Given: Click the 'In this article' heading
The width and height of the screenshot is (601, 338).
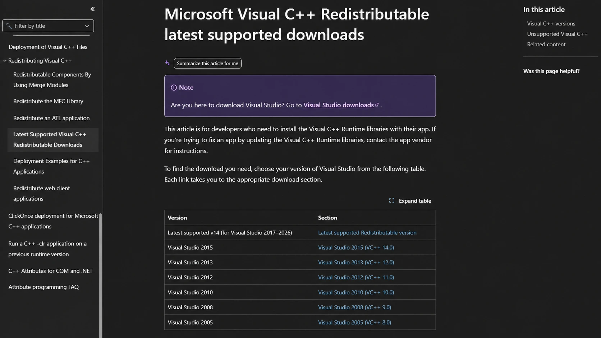Looking at the screenshot, I should point(544,10).
